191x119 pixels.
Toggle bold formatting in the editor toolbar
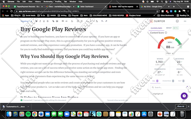(x=36, y=21)
